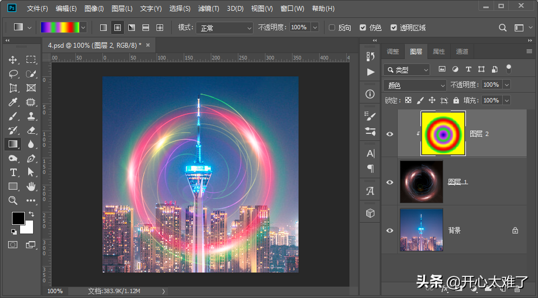Screen dimensions: 538x298
Task: Open the 窗口(W) menu
Action: click(x=292, y=9)
